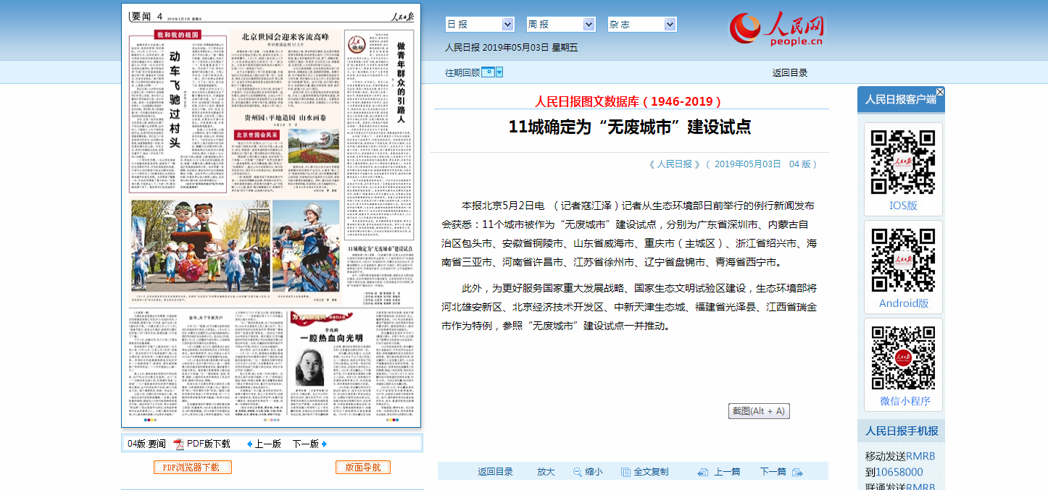Click the red PDF icon beside PDF版下载
The width and height of the screenshot is (1048, 490).
click(x=178, y=444)
